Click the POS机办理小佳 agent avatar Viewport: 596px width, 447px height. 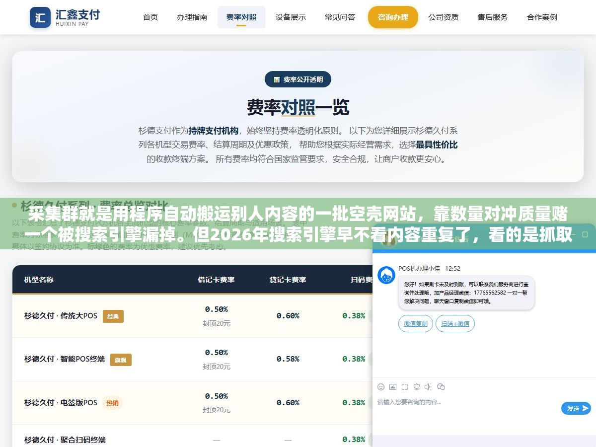pos(386,275)
